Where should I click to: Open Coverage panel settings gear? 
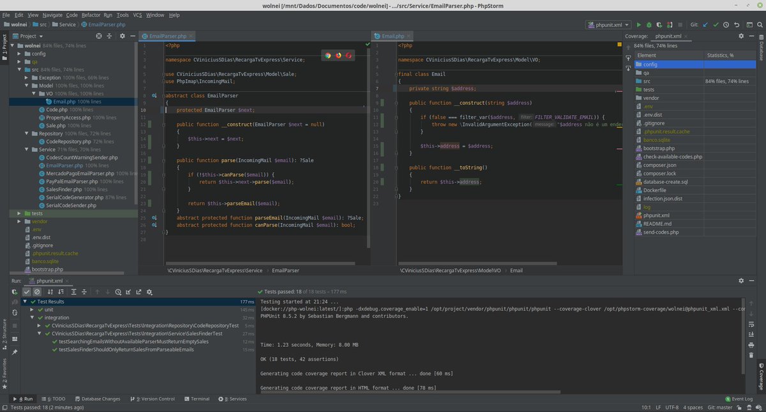point(741,36)
